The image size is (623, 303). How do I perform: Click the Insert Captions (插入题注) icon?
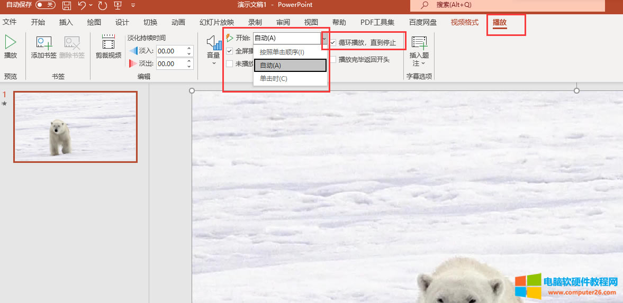click(x=419, y=43)
